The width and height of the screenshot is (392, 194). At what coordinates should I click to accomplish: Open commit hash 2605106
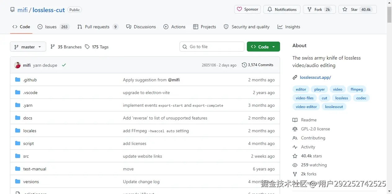click(209, 65)
